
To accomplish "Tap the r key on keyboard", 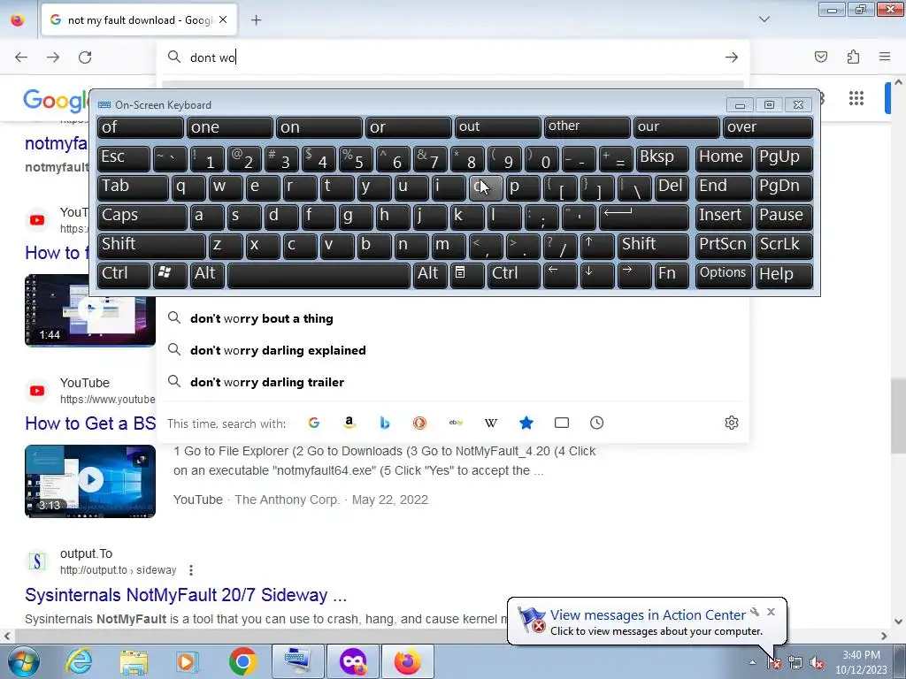I will [300, 187].
